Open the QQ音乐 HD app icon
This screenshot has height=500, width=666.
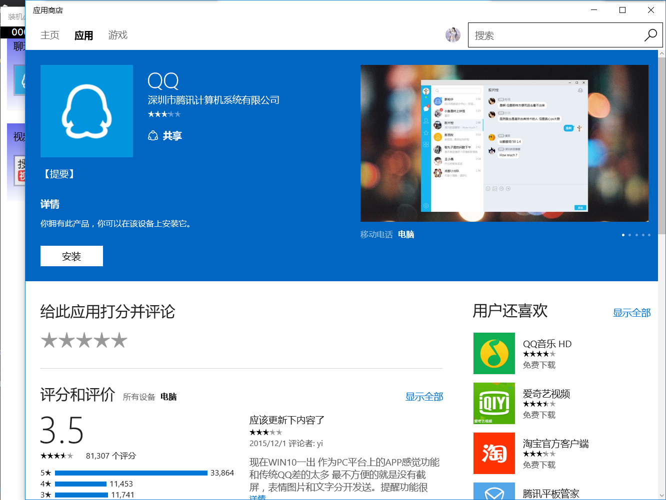pos(494,353)
